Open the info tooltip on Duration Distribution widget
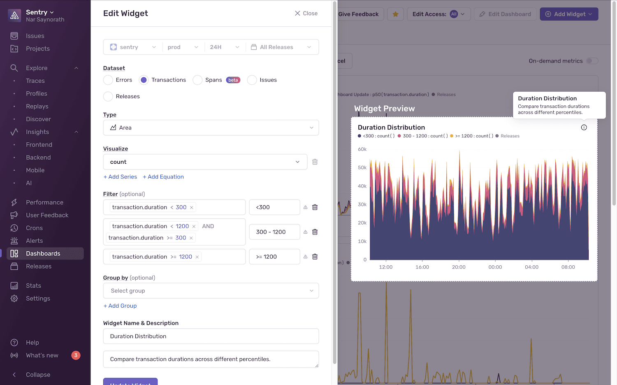Image resolution: width=617 pixels, height=385 pixels. point(584,128)
